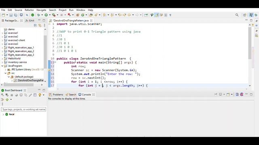Click the Pin Editor toolbar icon
Screen dimensions: 259x145
pos(146,15)
